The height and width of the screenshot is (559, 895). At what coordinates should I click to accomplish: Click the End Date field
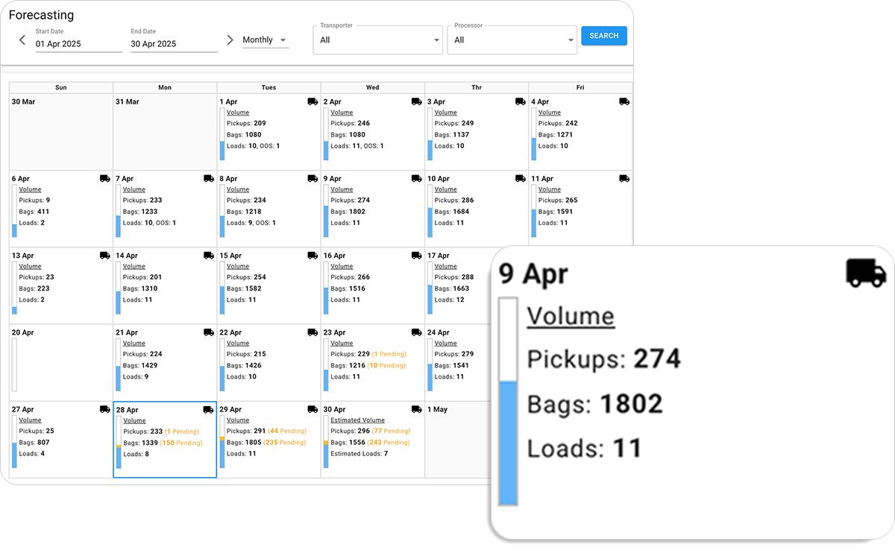click(x=174, y=44)
